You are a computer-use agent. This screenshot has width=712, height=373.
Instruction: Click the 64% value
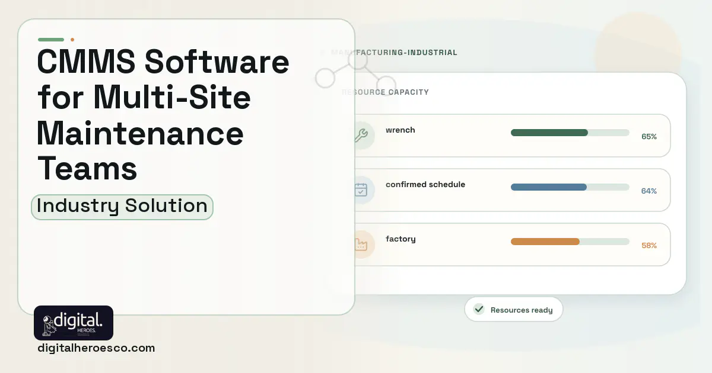[649, 191]
